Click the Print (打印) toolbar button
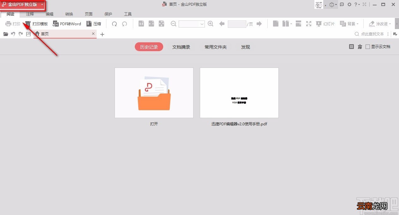 click(x=13, y=24)
